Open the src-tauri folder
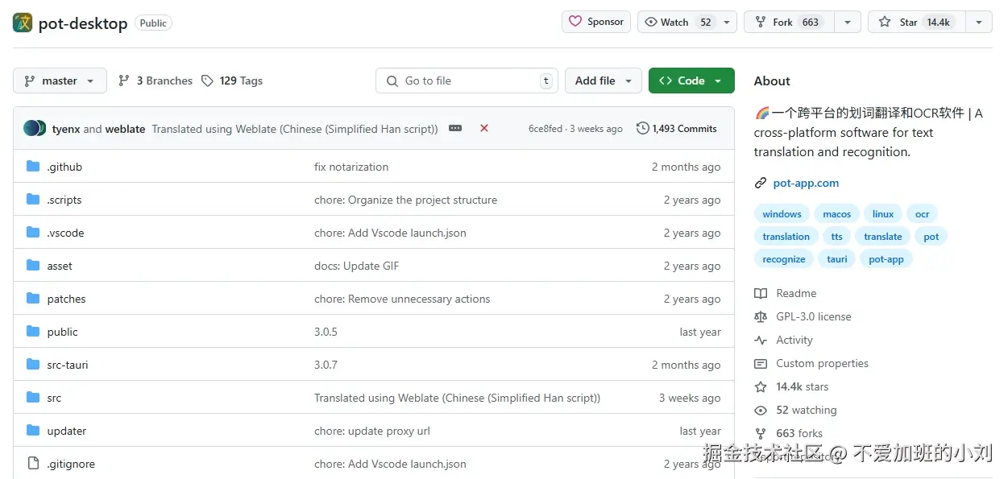This screenshot has width=1008, height=479. coord(68,365)
